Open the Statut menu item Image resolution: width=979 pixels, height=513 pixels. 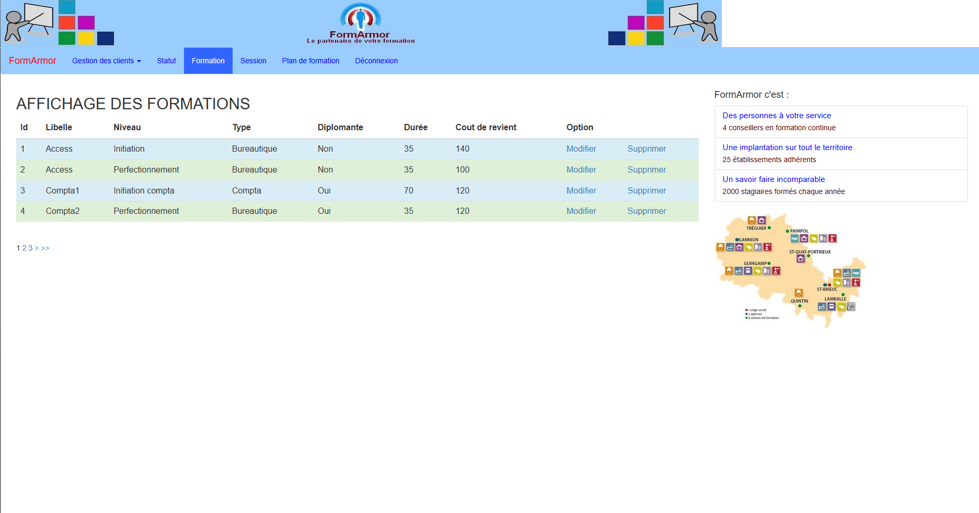[x=166, y=61]
